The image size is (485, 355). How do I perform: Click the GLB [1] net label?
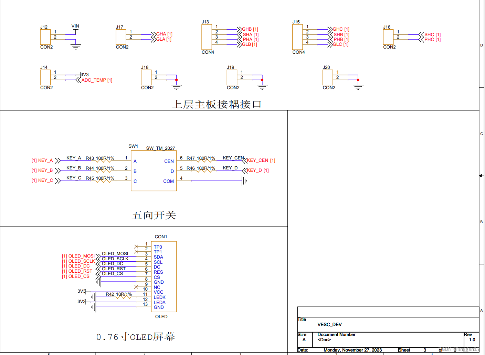[x=250, y=44]
